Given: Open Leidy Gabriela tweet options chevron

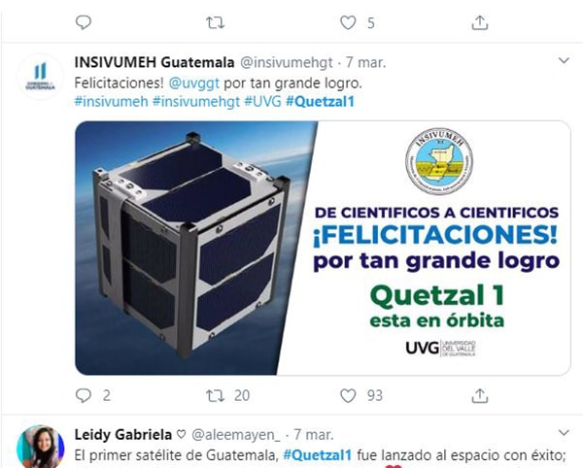Looking at the screenshot, I should (564, 433).
